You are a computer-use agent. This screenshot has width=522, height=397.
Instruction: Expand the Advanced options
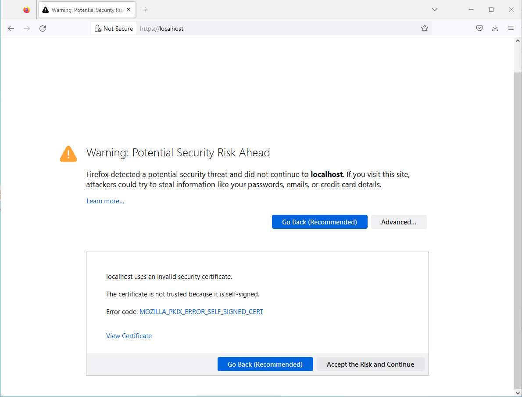(398, 222)
